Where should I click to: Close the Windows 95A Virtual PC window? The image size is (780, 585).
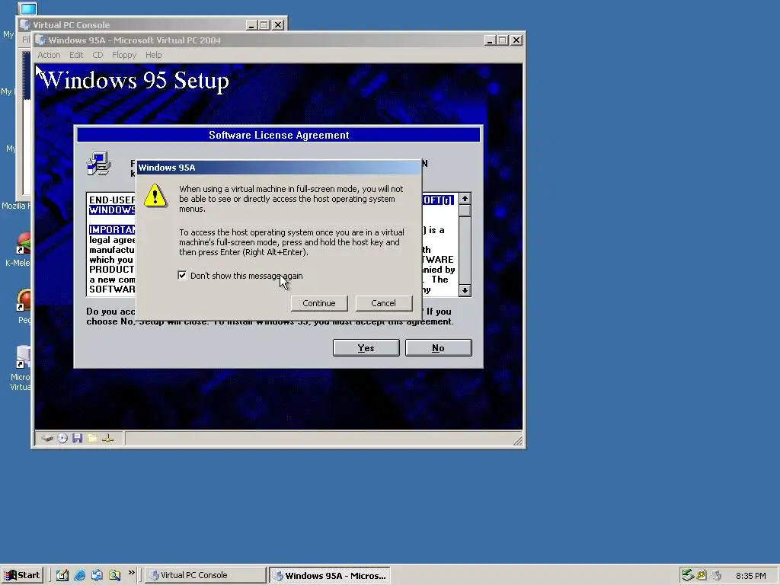point(516,40)
